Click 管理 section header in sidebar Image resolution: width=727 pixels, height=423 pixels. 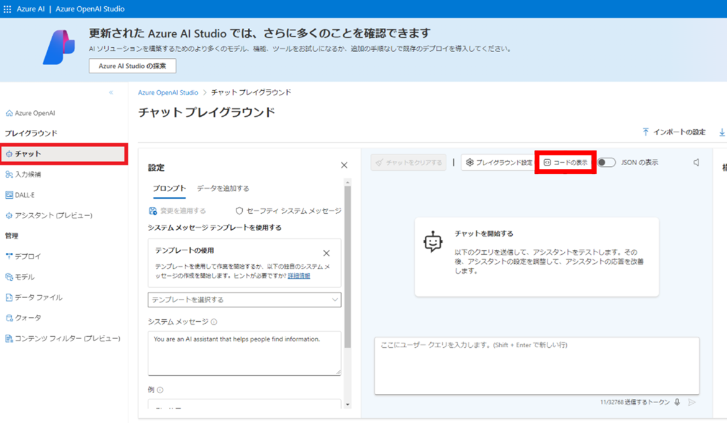tap(12, 235)
